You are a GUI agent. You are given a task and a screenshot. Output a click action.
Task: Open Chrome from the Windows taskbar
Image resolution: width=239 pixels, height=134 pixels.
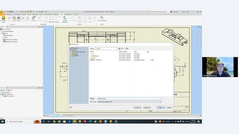pos(54,121)
